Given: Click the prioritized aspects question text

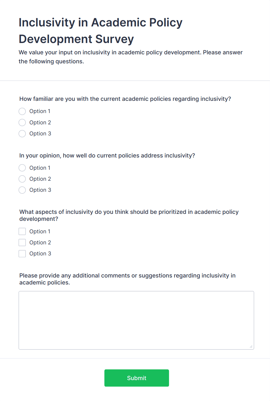Looking at the screenshot, I should pyautogui.click(x=129, y=215).
